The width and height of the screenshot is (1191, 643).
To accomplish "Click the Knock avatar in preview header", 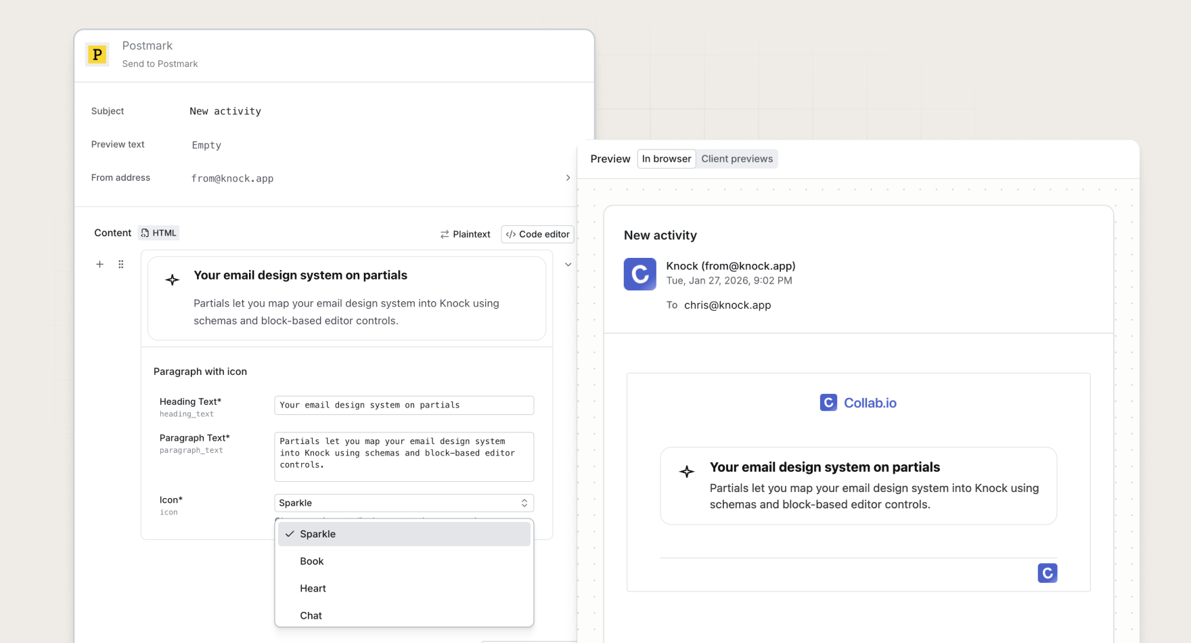I will click(639, 274).
